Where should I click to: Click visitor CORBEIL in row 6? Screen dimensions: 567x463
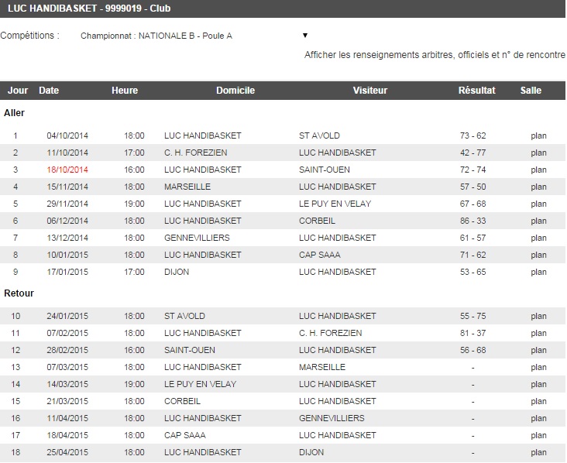point(317,221)
